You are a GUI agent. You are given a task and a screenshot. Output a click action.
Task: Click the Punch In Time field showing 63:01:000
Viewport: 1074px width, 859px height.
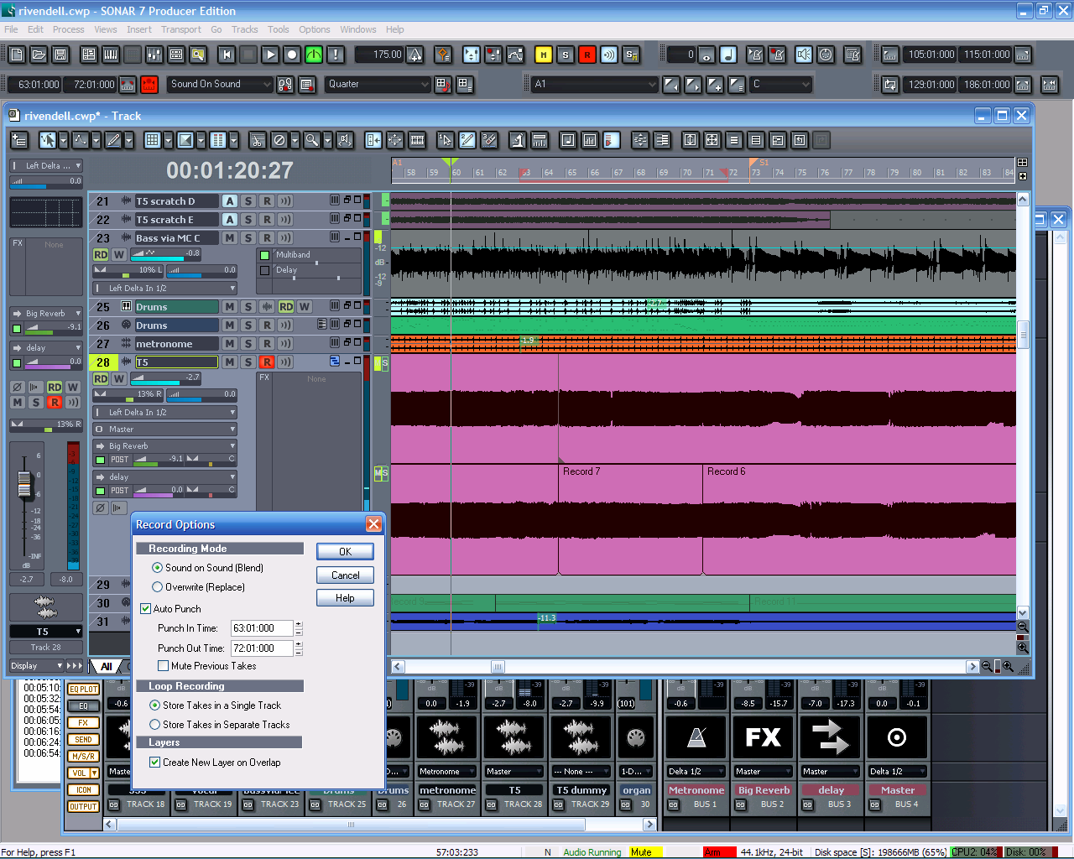click(x=262, y=628)
